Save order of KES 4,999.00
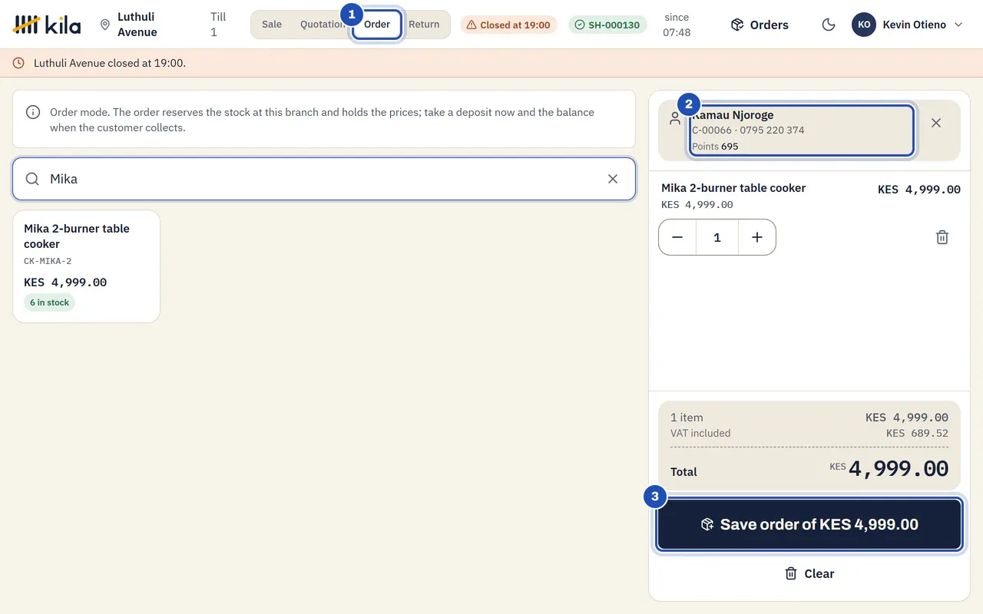This screenshot has width=983, height=614. tap(809, 525)
